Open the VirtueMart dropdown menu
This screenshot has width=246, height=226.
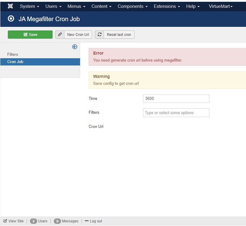pyautogui.click(x=221, y=6)
